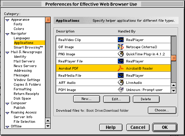185x136 pixels.
Task: Select File Selection category
Action: pos(24,122)
